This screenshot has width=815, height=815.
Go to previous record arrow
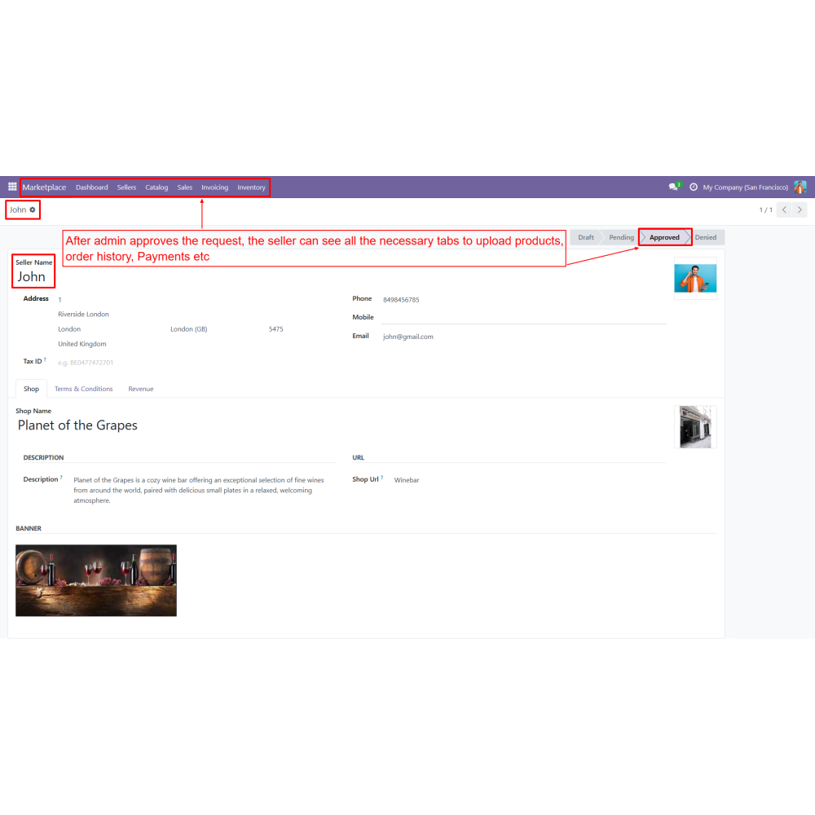[784, 210]
